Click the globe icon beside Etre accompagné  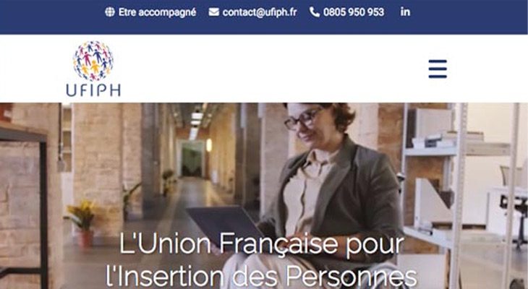point(110,12)
